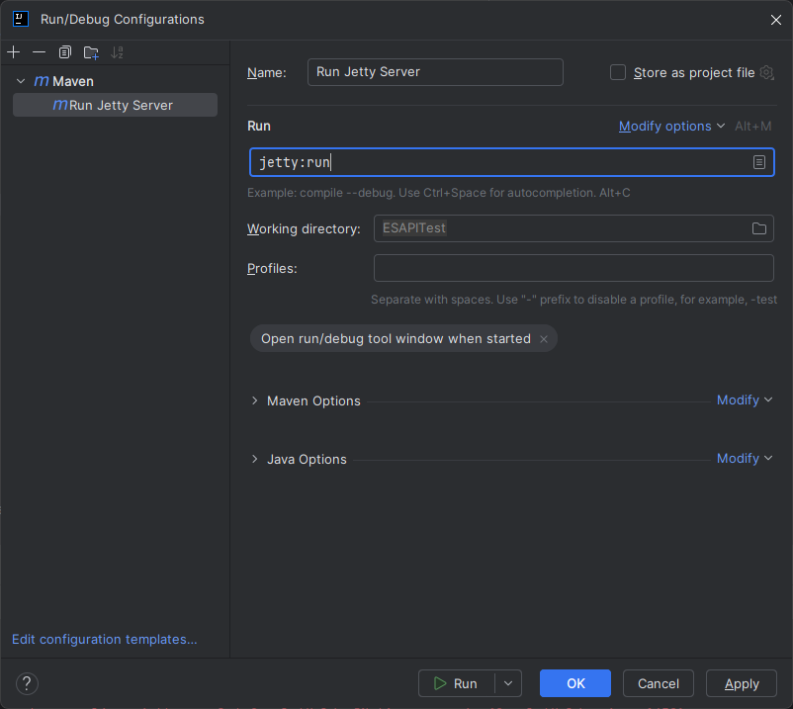Remove the 'Open run/debug tool window' option chip
The image size is (793, 709).
coord(544,339)
